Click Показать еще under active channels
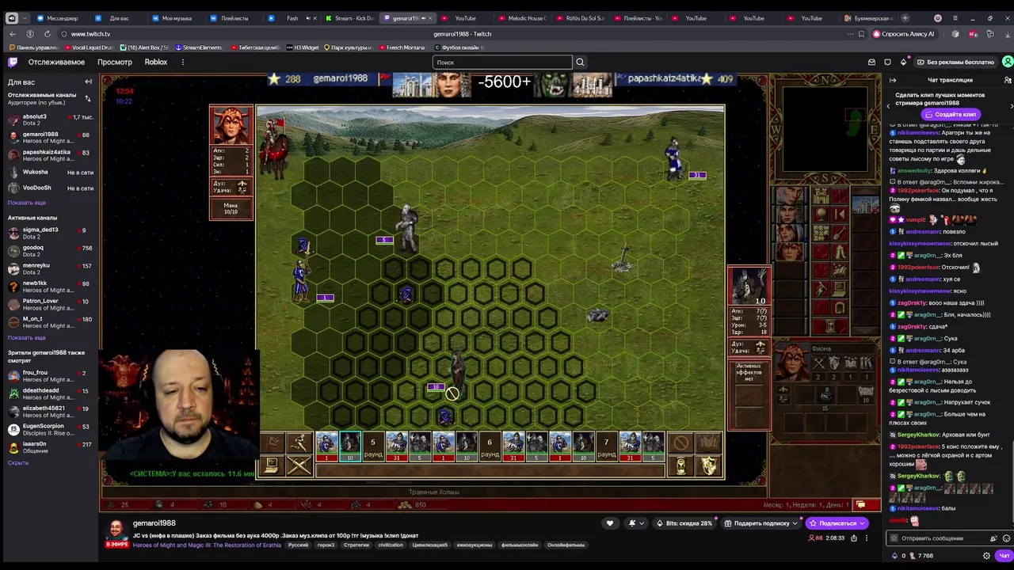This screenshot has height=570, width=1014. [27, 337]
